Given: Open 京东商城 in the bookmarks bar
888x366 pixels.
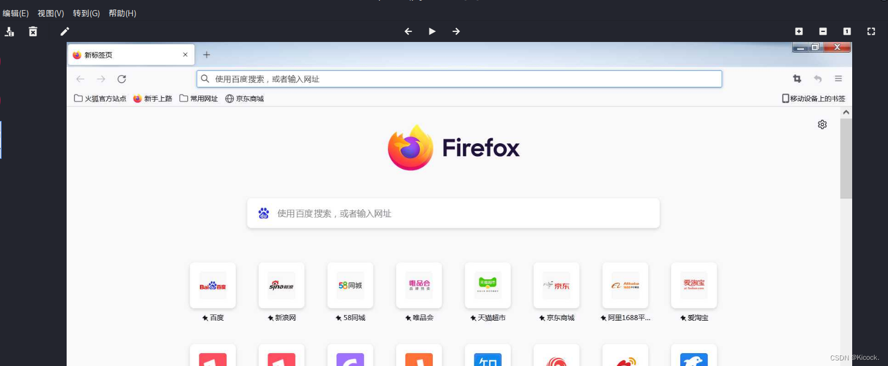Looking at the screenshot, I should (245, 98).
